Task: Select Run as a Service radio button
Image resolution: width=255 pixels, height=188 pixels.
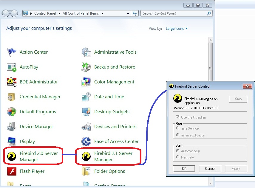Action: click(177, 128)
